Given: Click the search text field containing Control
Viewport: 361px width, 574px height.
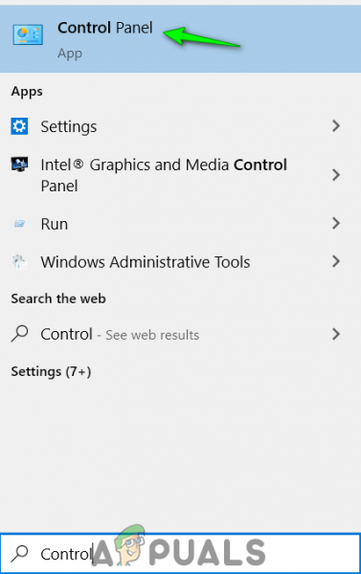Looking at the screenshot, I should tap(180, 554).
